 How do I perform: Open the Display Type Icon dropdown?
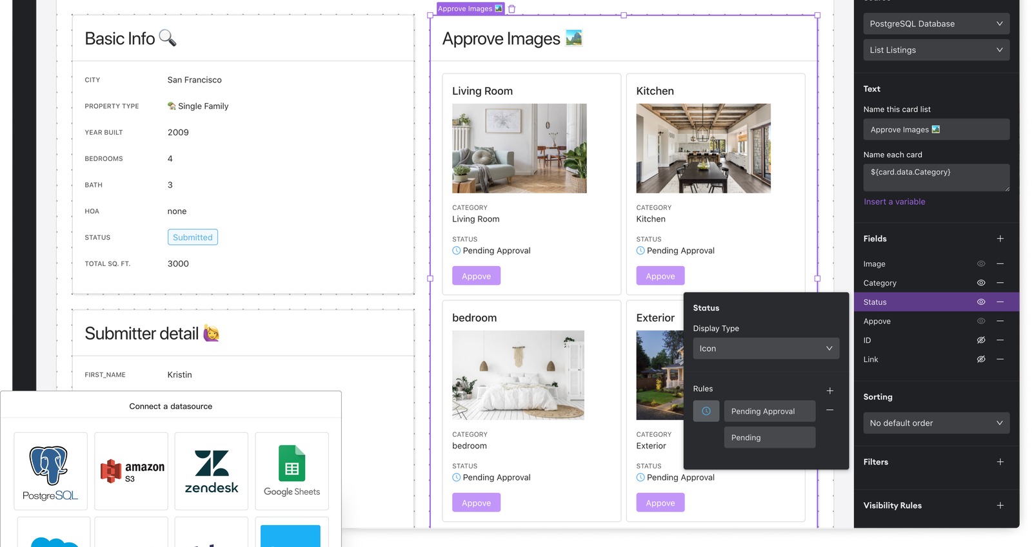click(766, 349)
